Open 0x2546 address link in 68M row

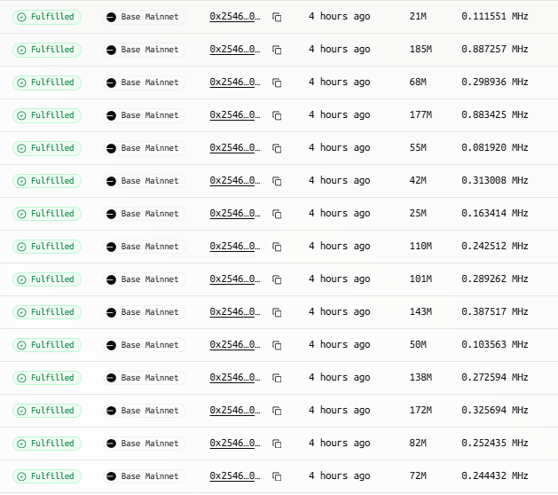point(235,82)
